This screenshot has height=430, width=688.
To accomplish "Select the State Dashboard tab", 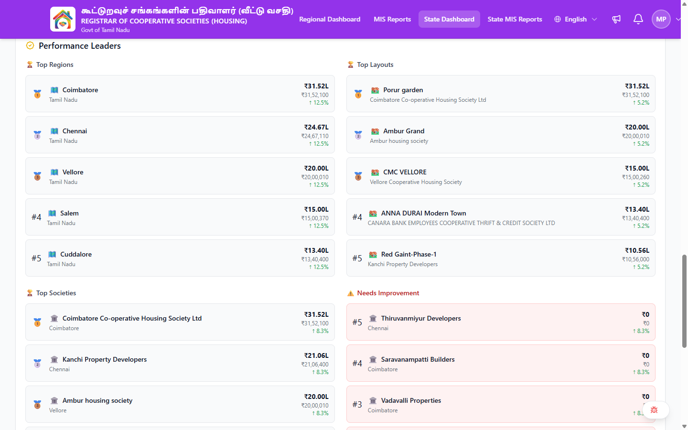I will point(449,19).
